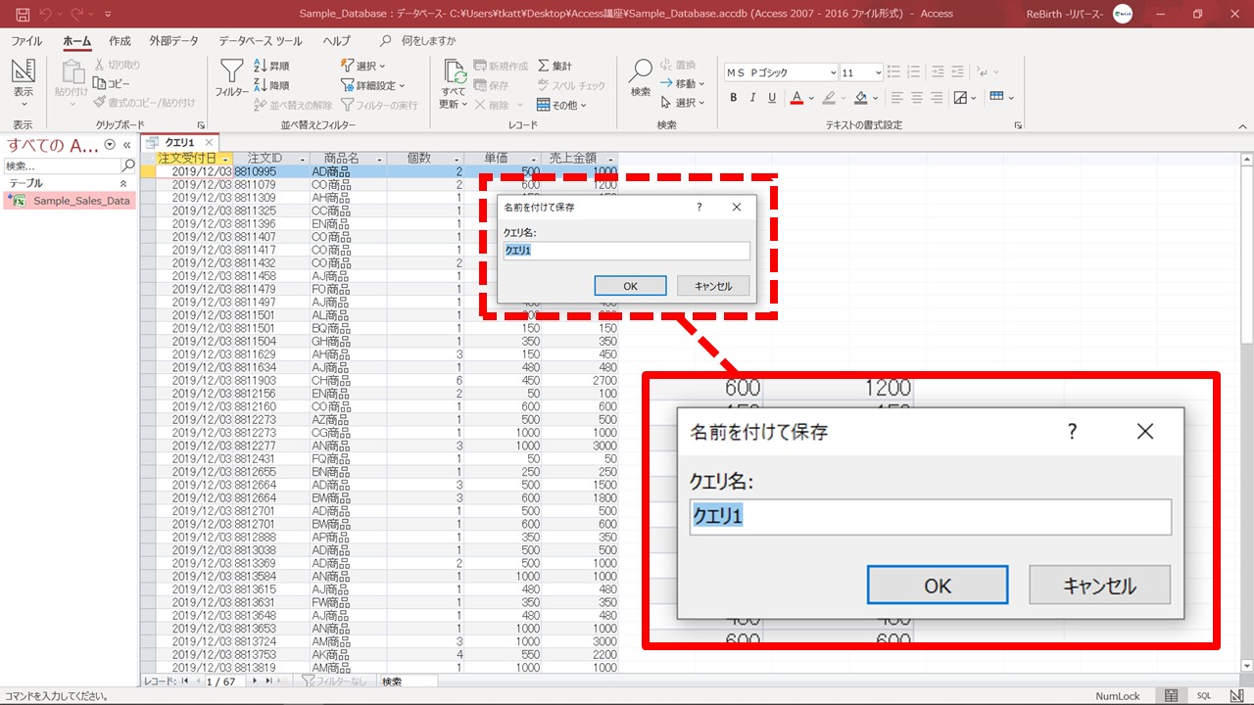Click the 詳細設定 filter button
The image size is (1254, 705).
tap(373, 85)
